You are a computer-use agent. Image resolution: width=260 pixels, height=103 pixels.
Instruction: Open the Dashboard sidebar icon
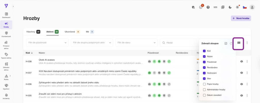coord(6,15)
